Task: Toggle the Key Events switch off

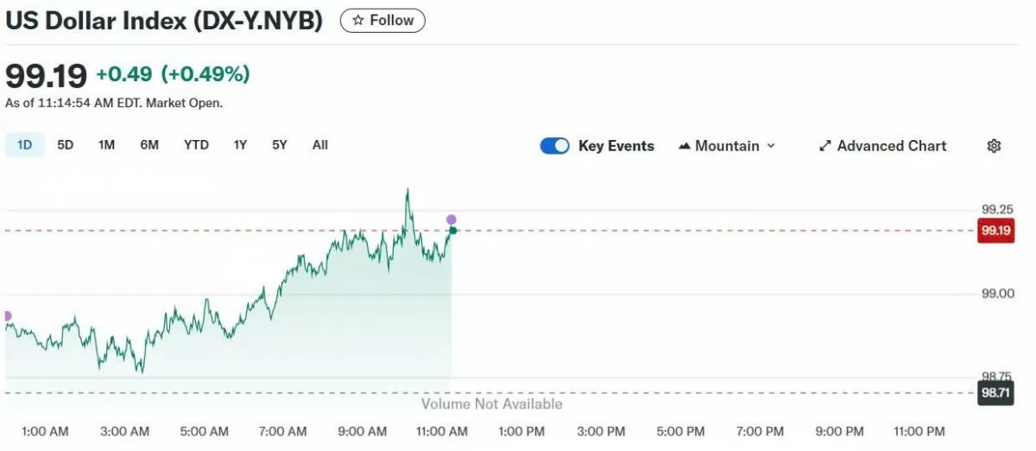Action: [x=554, y=146]
